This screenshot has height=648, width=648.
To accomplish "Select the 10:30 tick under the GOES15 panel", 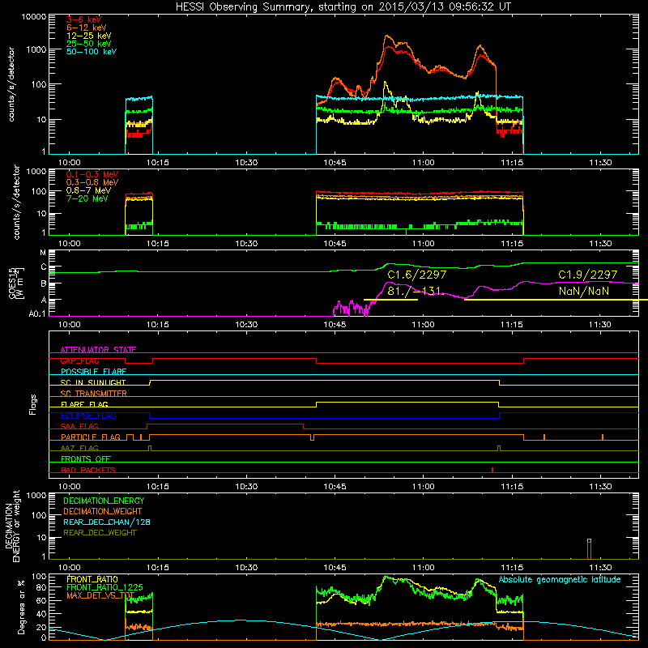I will point(246,325).
